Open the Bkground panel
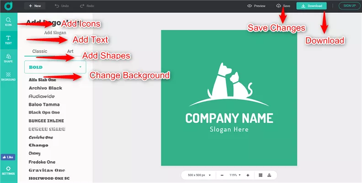The image size is (362, 183). pos(8,77)
